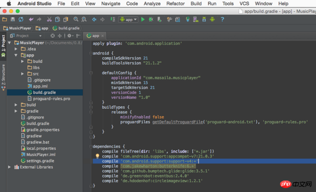Screen dimensions: 316x192
Task: Click the Undo arrow icon
Action: (31, 19)
